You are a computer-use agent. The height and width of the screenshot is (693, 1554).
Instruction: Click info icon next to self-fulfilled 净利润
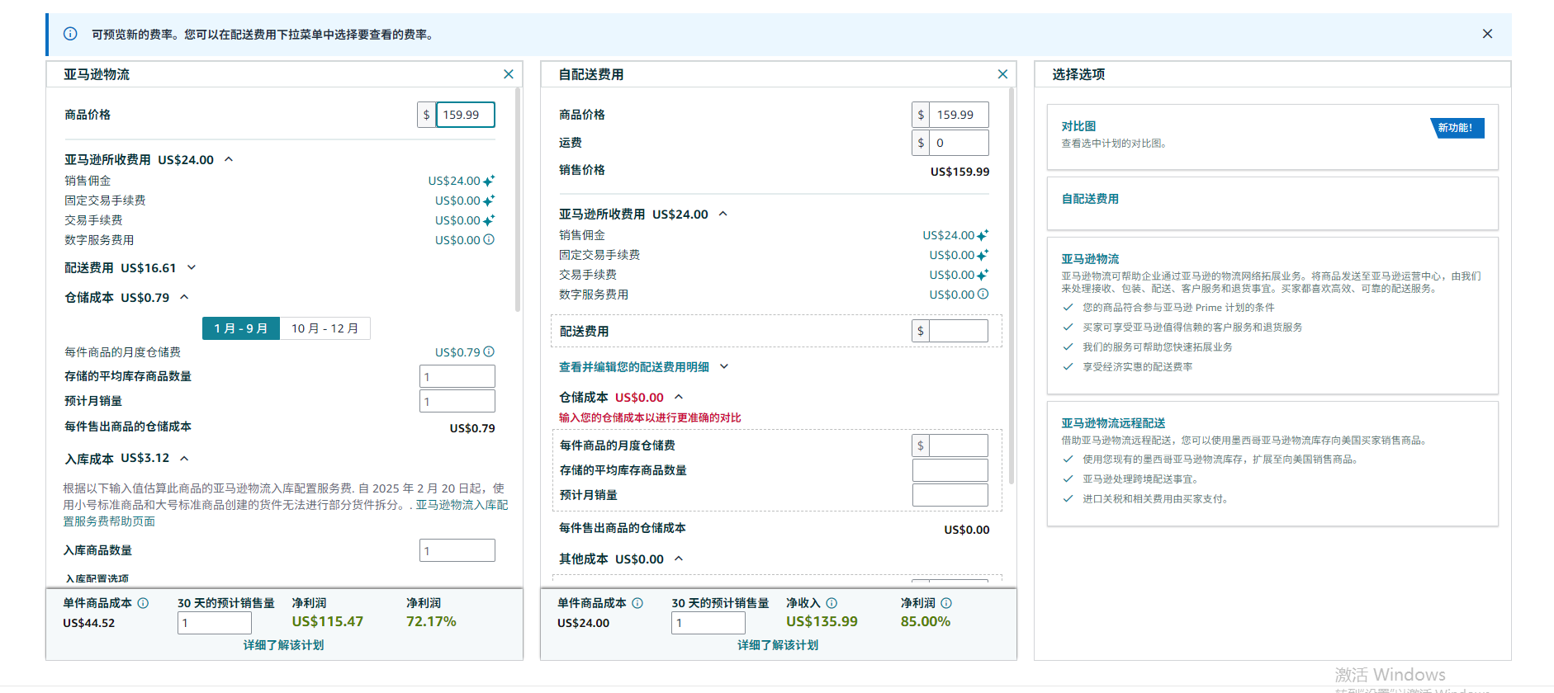tap(946, 603)
